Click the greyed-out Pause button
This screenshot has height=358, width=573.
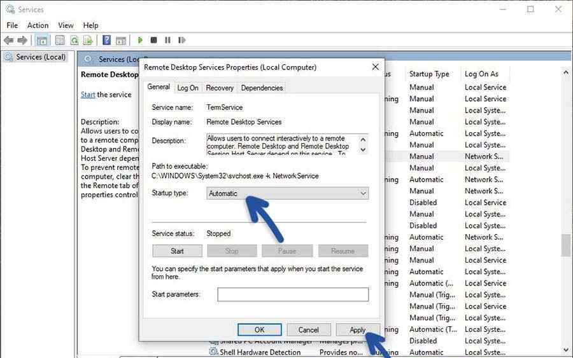click(x=287, y=251)
